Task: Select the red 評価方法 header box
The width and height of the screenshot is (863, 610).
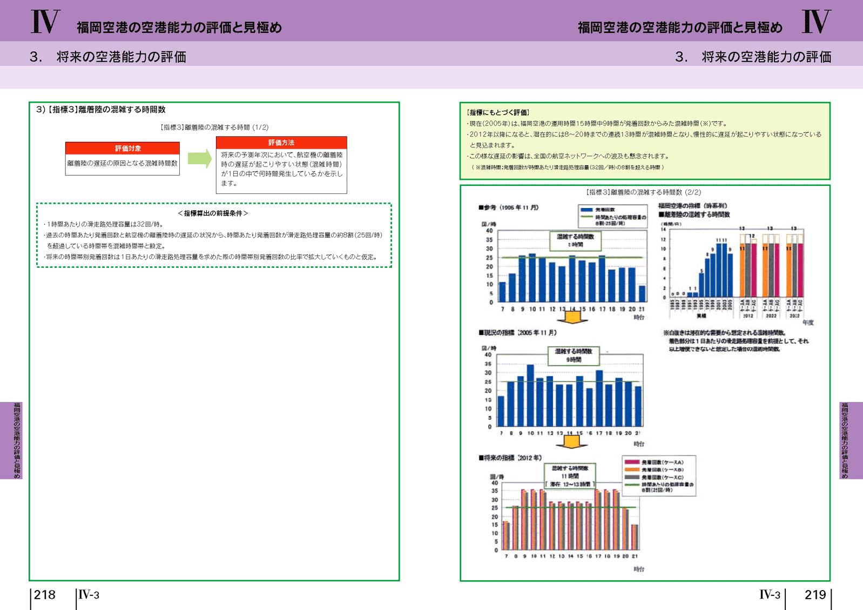Action: click(x=281, y=143)
